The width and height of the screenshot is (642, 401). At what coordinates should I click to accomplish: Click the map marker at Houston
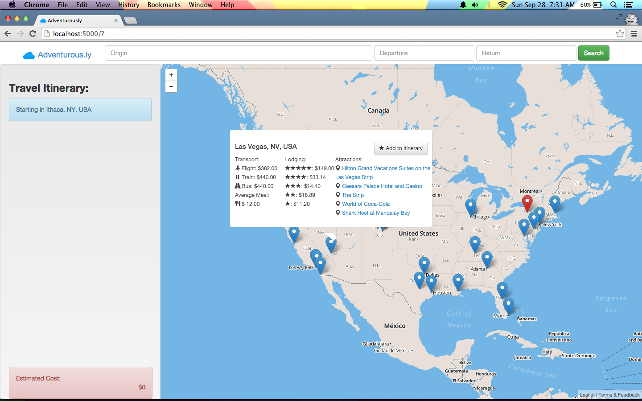pyautogui.click(x=431, y=283)
